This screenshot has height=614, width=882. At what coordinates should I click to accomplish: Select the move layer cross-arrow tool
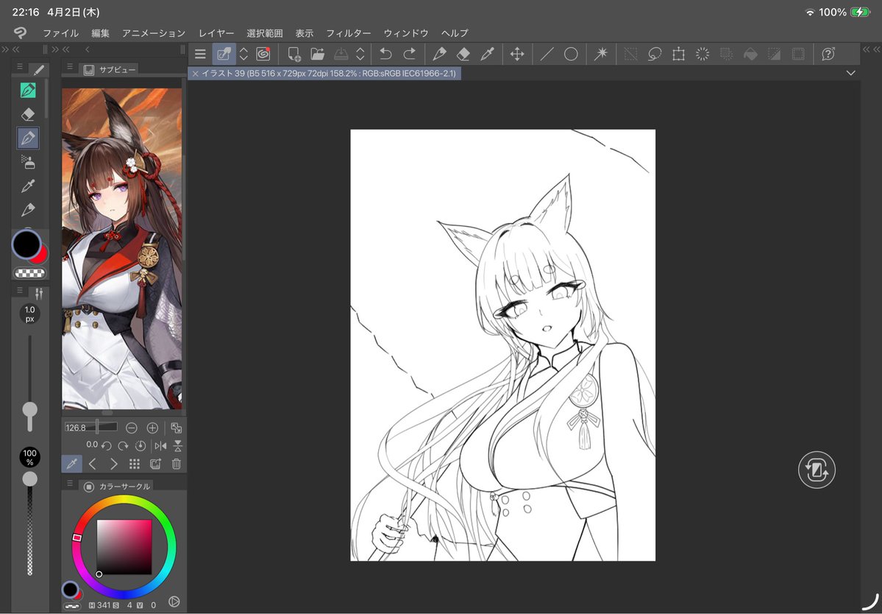pyautogui.click(x=517, y=54)
